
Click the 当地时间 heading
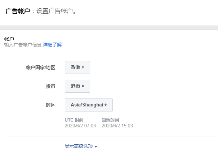110,120
